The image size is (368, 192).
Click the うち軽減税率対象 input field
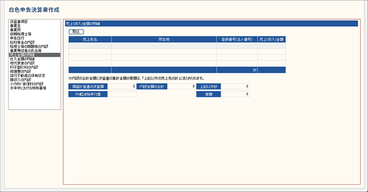click(x=122, y=94)
